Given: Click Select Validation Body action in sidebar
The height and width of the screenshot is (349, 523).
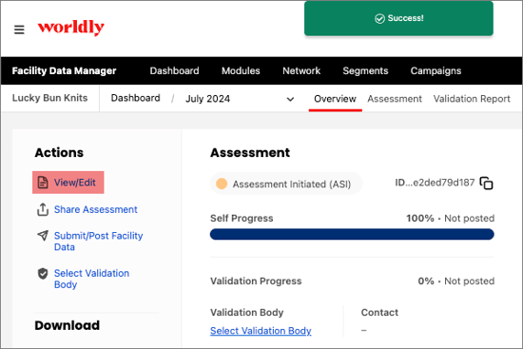Looking at the screenshot, I should tap(91, 279).
